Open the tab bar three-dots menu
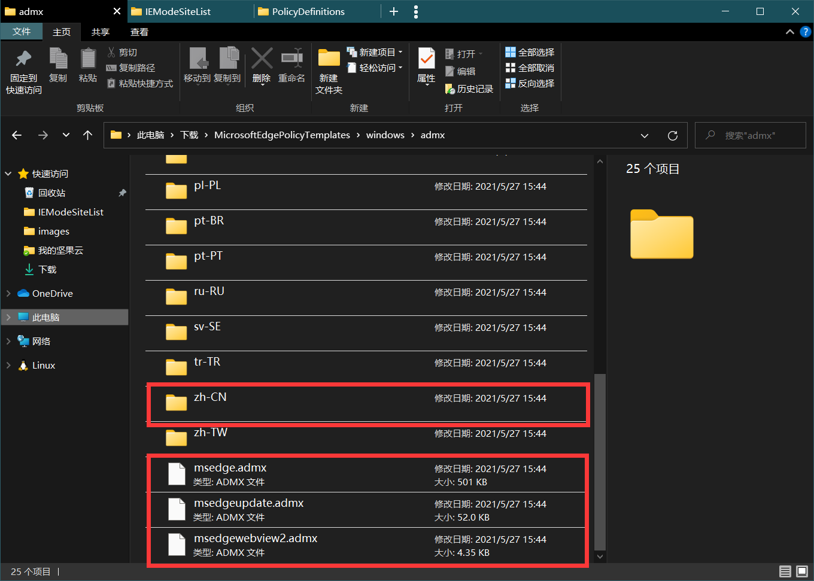Viewport: 814px width, 581px height. 416,11
